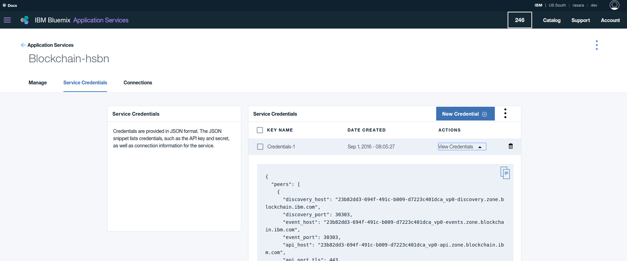Click the IBM account label in top bar
The height and width of the screenshot is (261, 627).
click(x=538, y=5)
